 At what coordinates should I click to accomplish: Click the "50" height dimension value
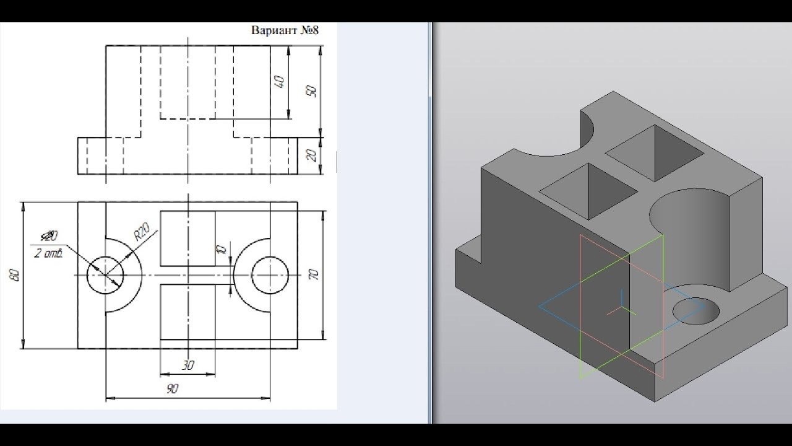(x=312, y=90)
